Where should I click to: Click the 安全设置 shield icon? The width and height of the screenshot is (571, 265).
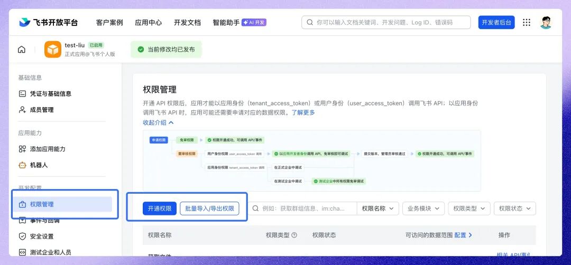[x=22, y=236]
